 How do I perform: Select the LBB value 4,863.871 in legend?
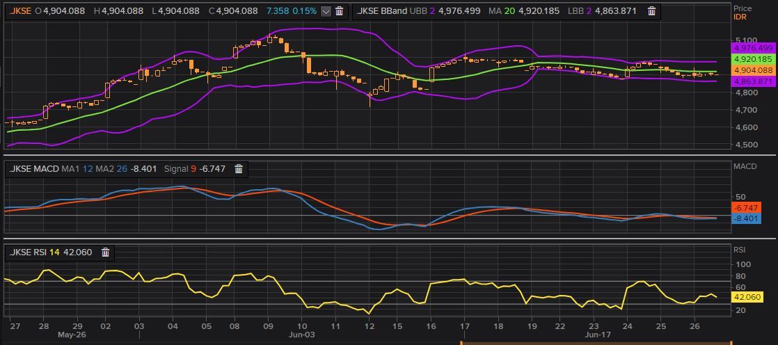point(615,11)
